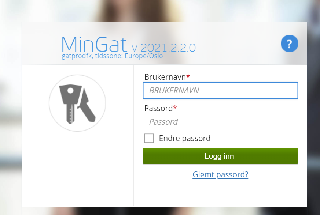320x215 pixels.
Task: Click the grey header banner left of MinGat
Action: [41, 44]
